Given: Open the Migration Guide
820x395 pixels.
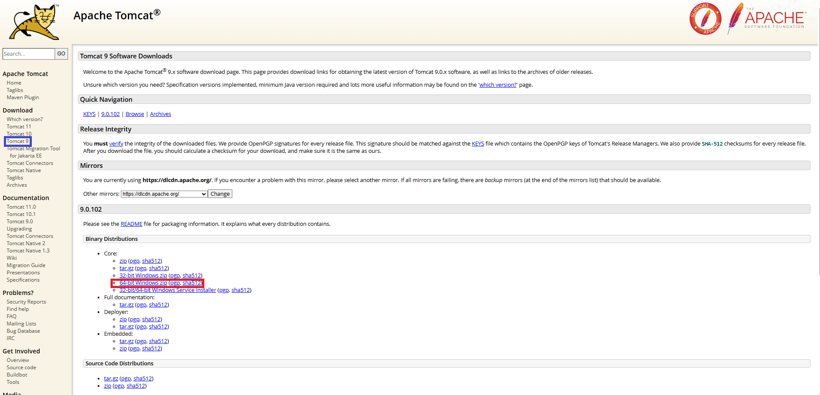Looking at the screenshot, I should pos(26,265).
